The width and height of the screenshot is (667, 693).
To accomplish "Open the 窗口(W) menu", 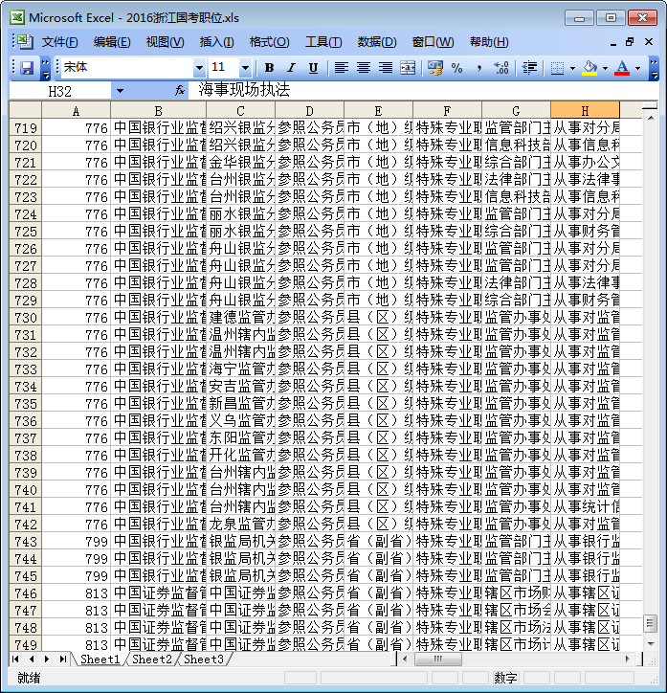I will 433,42.
